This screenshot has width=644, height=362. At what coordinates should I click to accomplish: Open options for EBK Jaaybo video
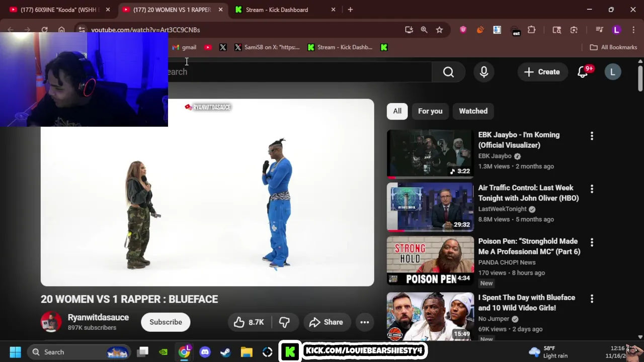point(592,136)
